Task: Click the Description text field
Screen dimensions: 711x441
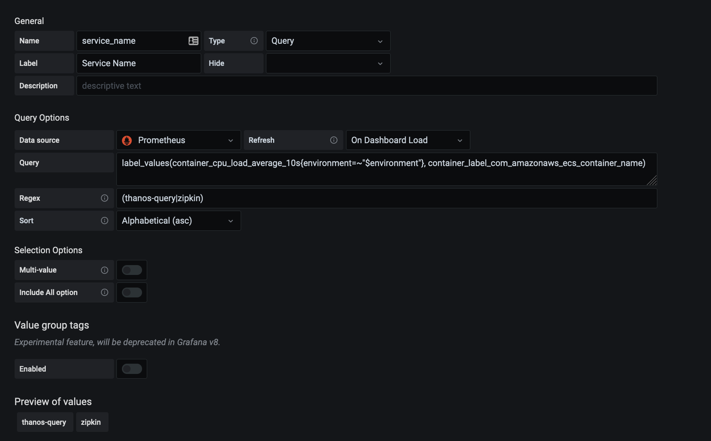Action: (367, 86)
